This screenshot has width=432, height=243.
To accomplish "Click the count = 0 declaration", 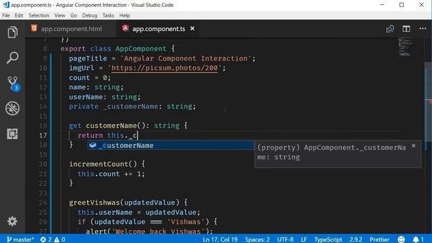I will coord(90,78).
